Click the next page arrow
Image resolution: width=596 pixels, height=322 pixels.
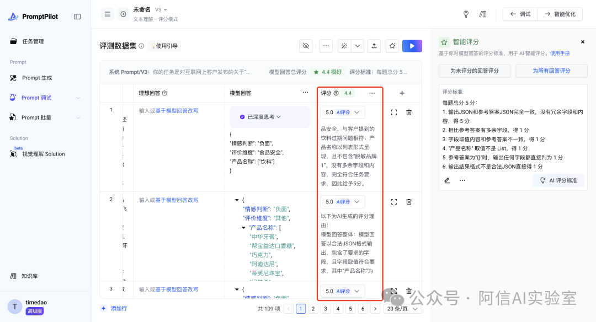coord(375,309)
